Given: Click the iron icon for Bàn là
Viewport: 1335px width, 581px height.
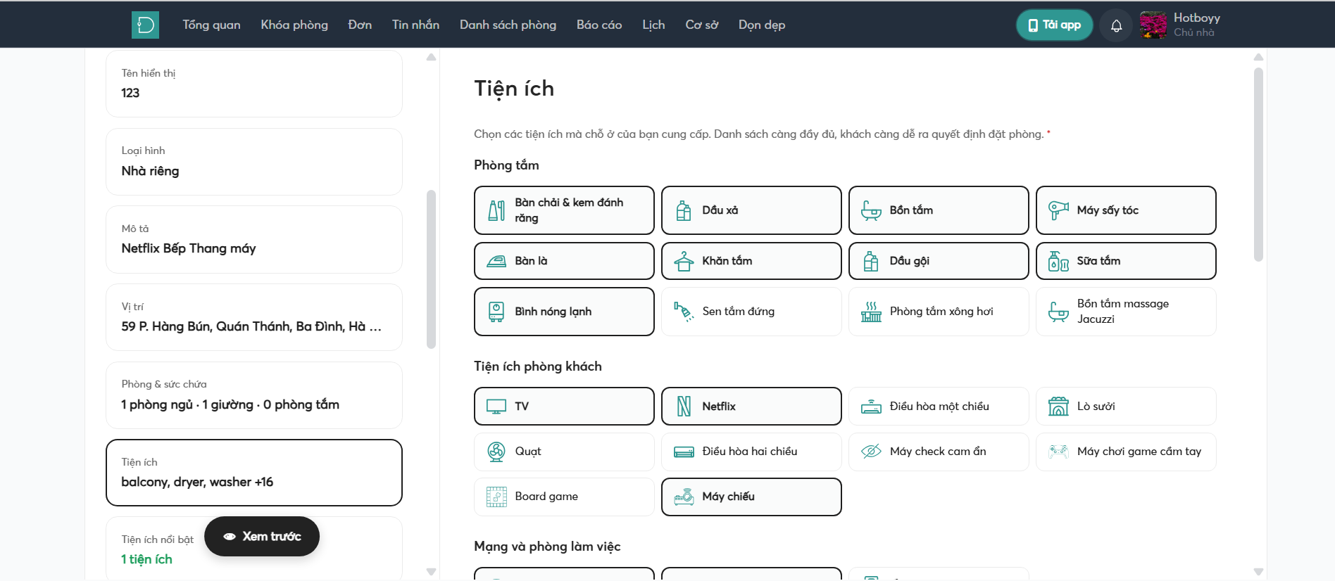Looking at the screenshot, I should pos(496,261).
